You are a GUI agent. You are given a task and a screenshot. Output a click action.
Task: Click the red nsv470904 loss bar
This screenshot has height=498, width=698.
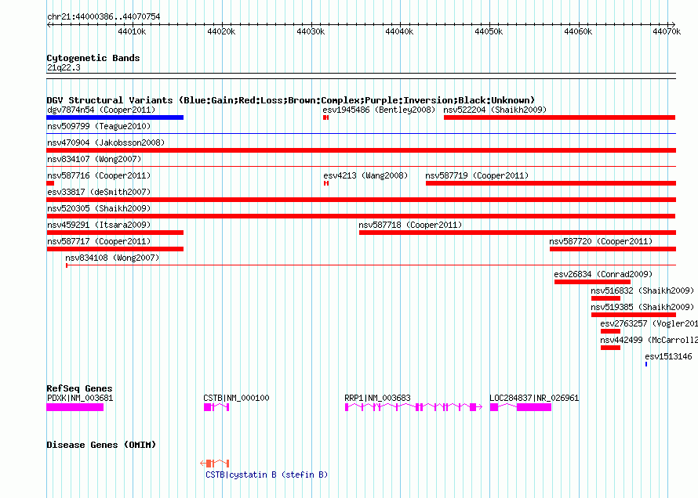pos(361,150)
